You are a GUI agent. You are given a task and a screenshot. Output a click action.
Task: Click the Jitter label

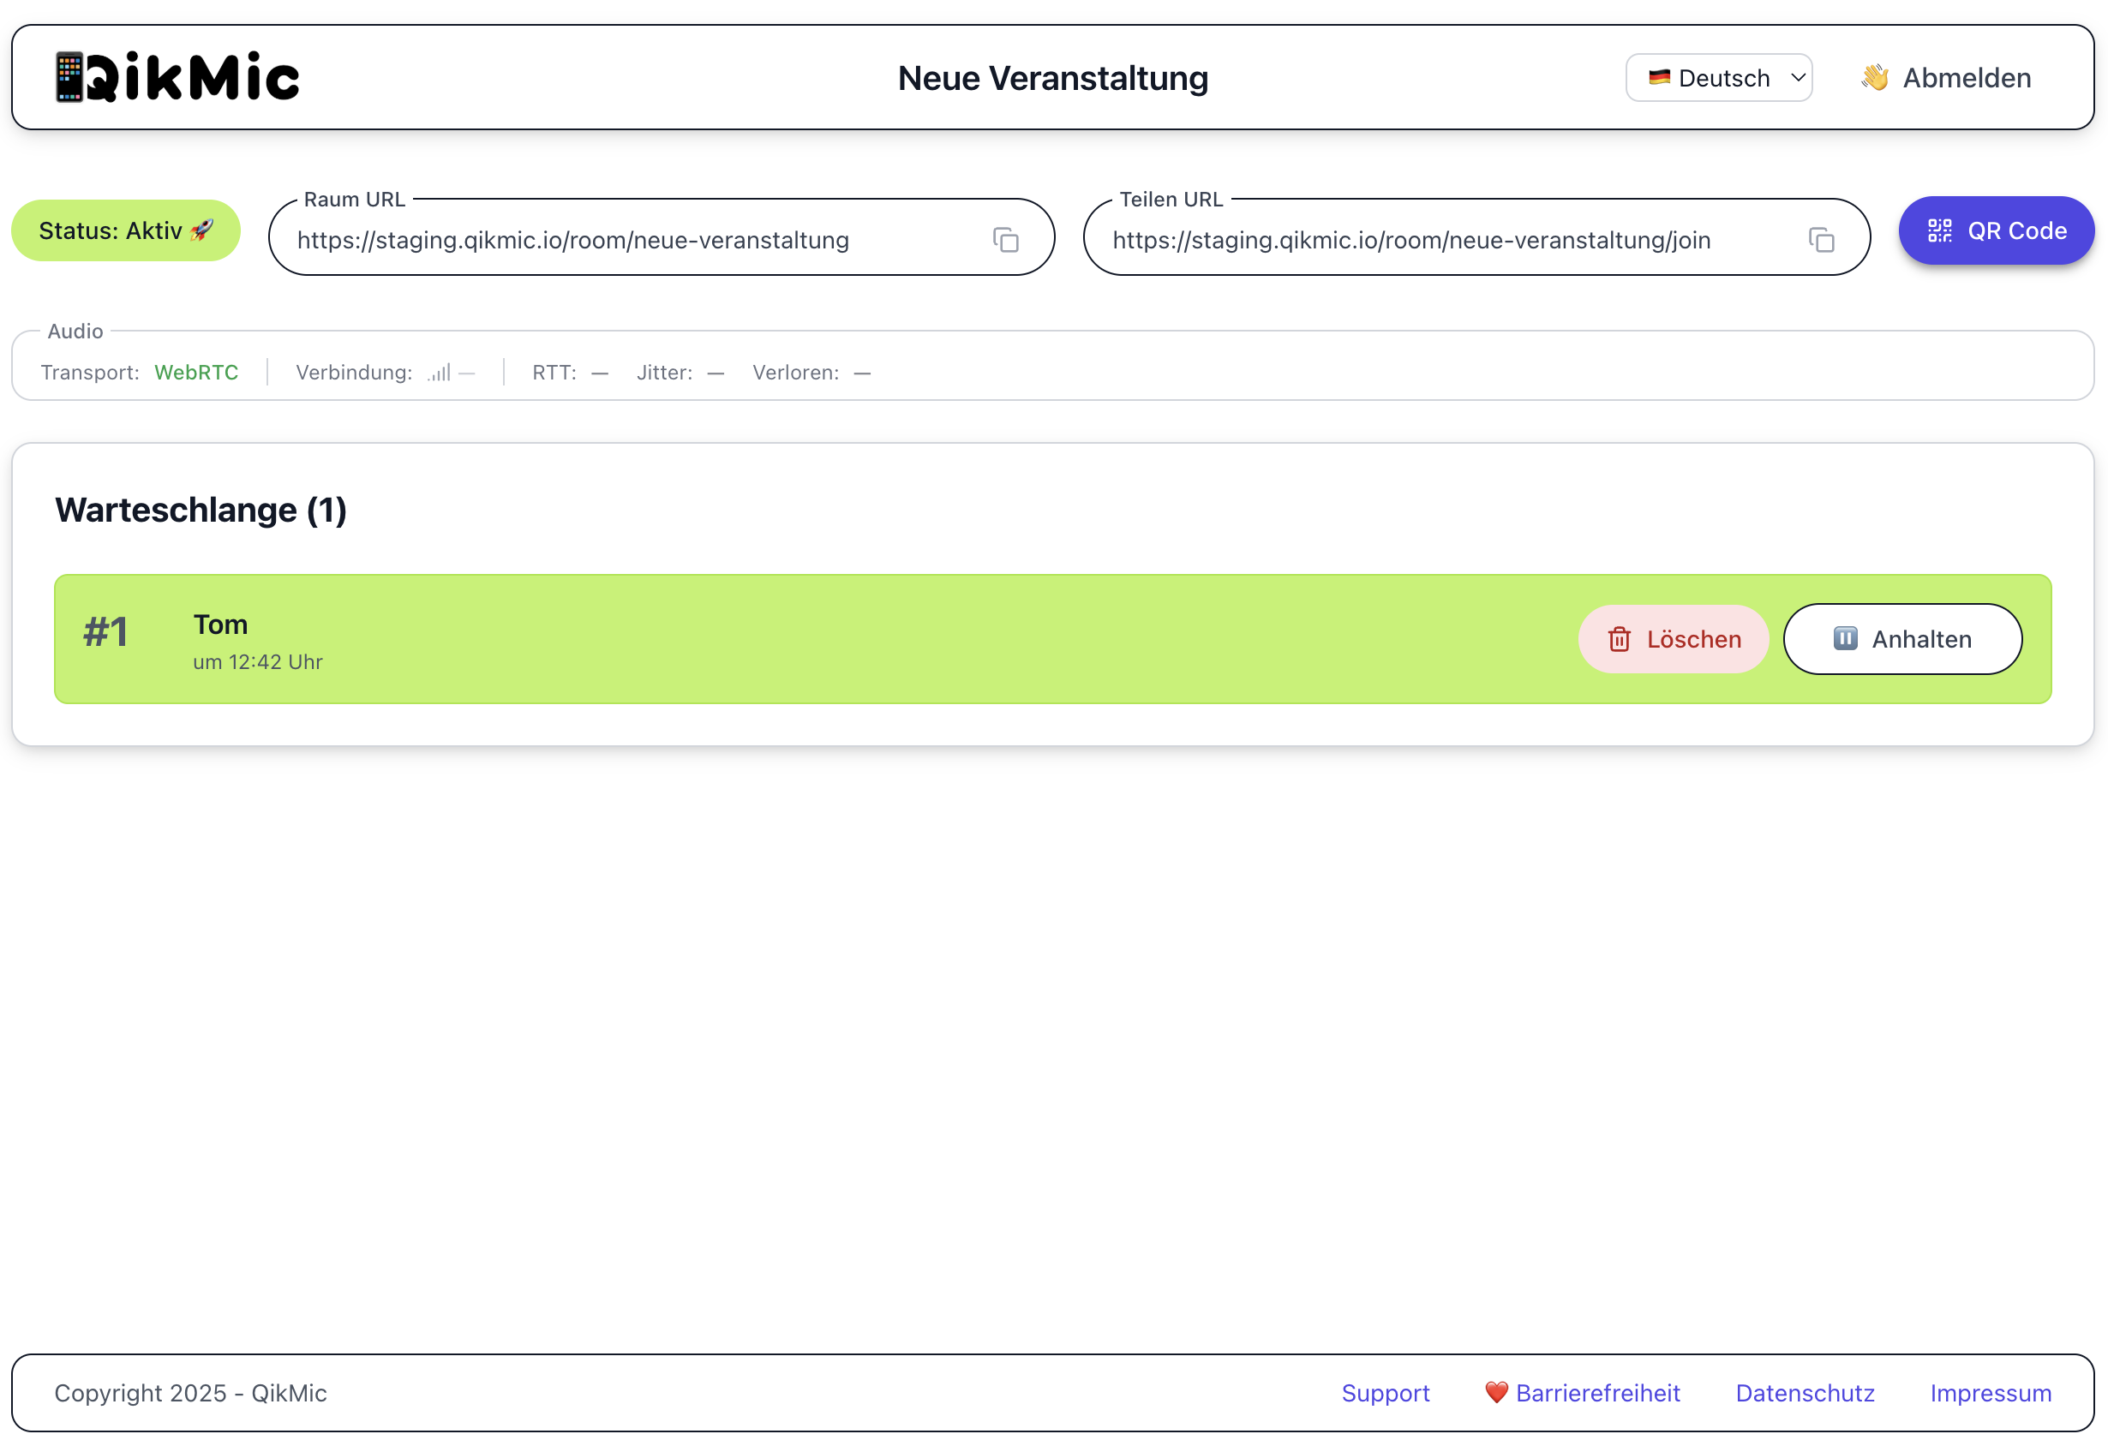[x=665, y=373]
